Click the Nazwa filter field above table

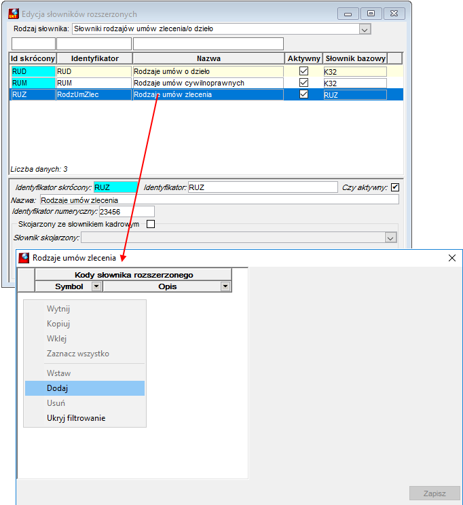pos(208,43)
